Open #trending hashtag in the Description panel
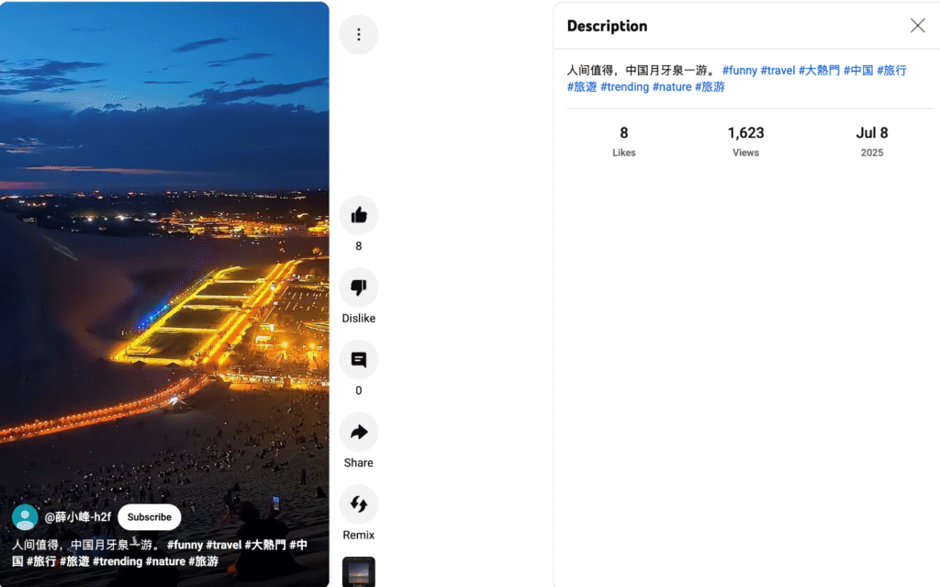This screenshot has width=940, height=587. pyautogui.click(x=624, y=86)
